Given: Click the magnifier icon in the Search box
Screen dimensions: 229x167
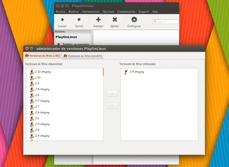Looking at the screenshot, I should pyautogui.click(x=155, y=22).
